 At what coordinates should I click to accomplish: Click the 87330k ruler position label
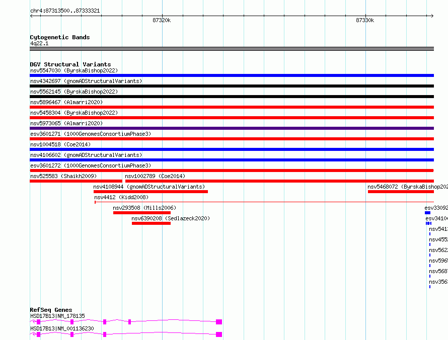(x=365, y=20)
